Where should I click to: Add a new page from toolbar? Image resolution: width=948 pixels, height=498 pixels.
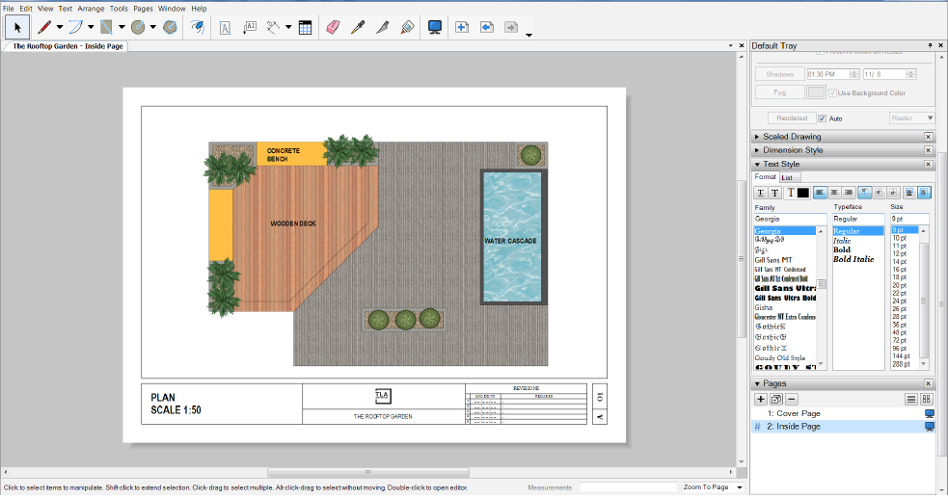pos(462,27)
